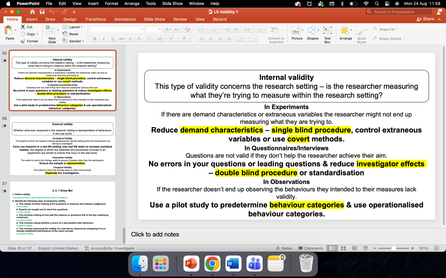The width and height of the screenshot is (446, 278).
Task: Decrease the font size
Action: pos(177,29)
